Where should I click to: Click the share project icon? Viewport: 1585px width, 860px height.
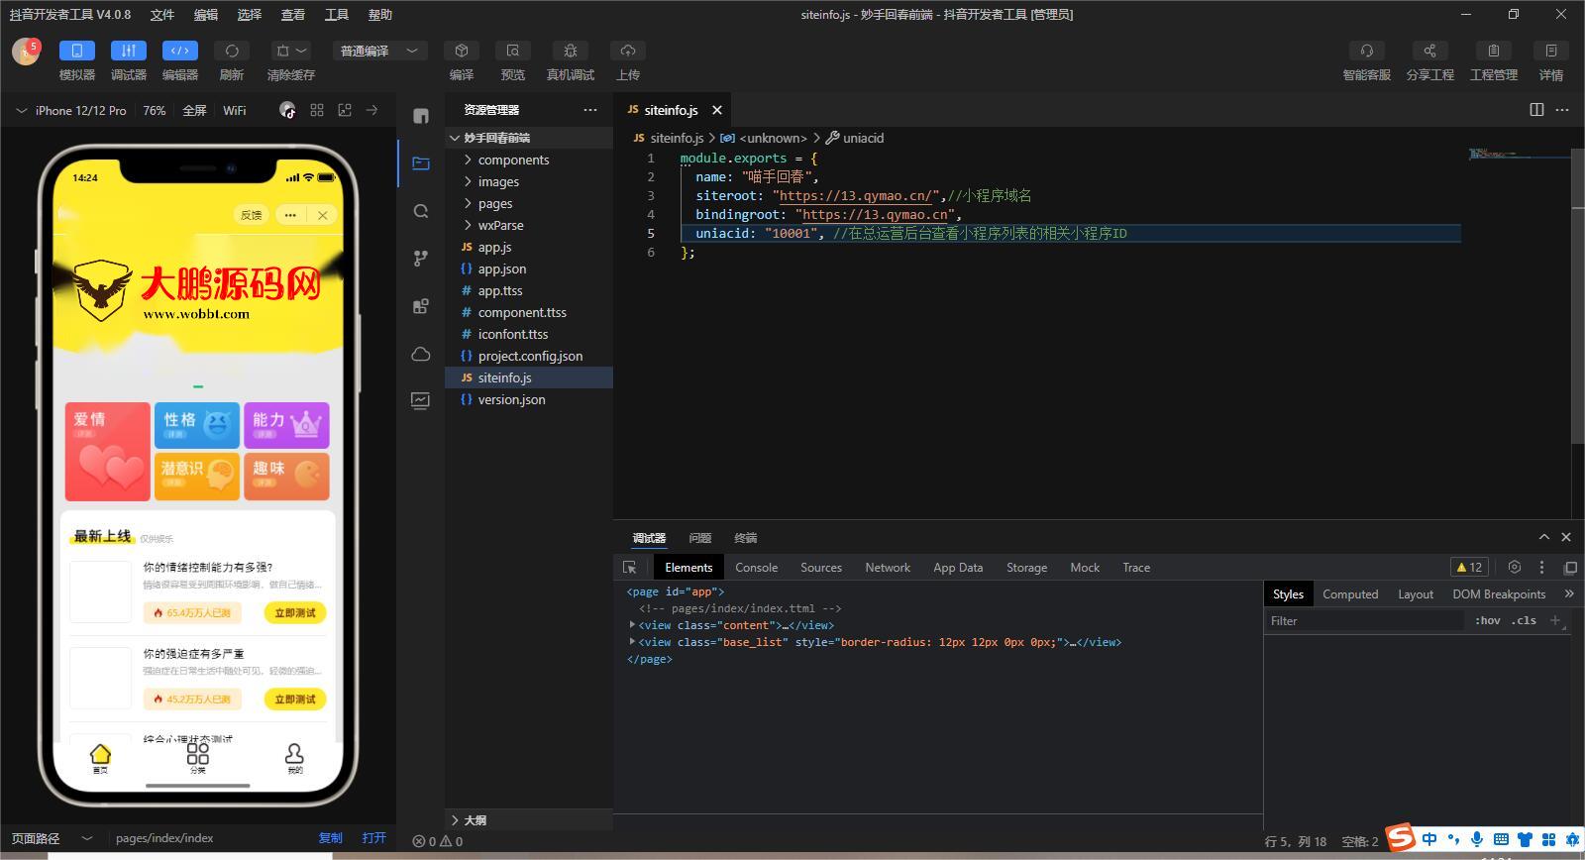coord(1429,51)
